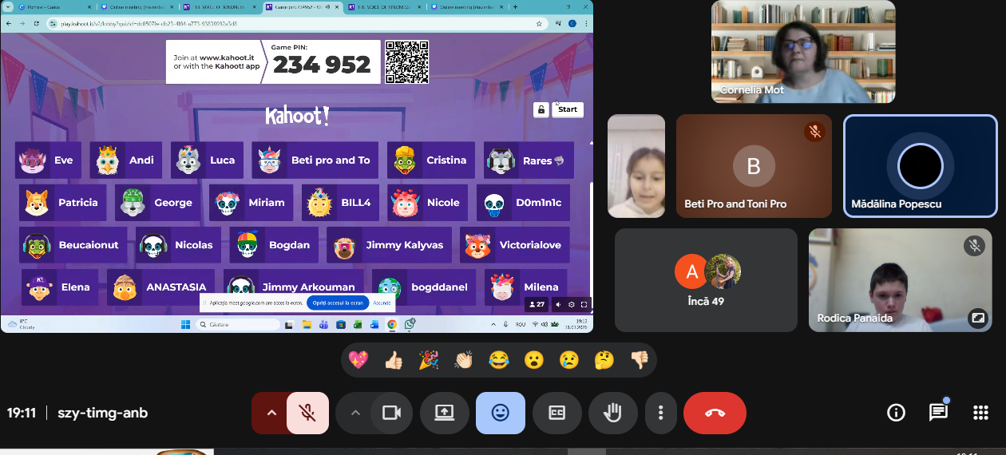Send the thumbs down reaction

coord(640,360)
